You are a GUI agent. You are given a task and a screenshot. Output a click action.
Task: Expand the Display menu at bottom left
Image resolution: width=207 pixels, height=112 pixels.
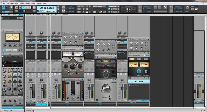pos(6,110)
